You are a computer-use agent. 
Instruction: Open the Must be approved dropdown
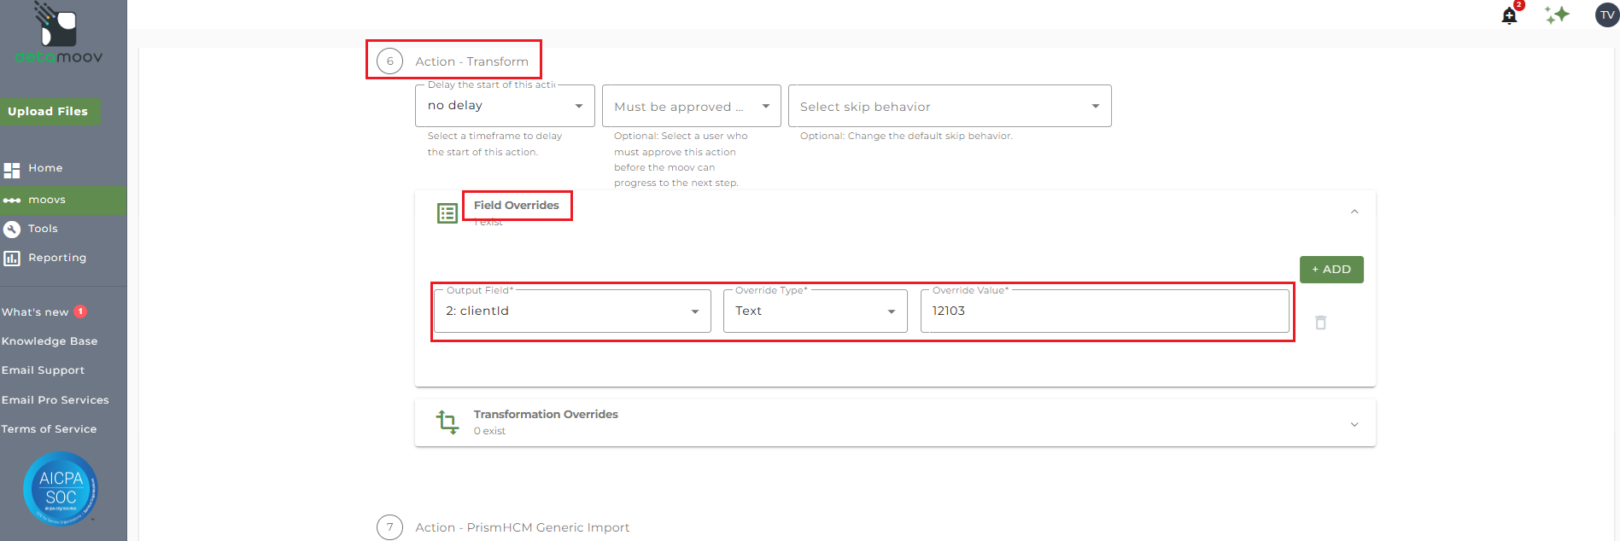coord(692,106)
